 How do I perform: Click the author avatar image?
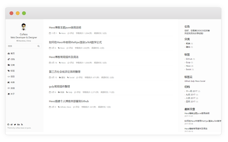[24, 27]
